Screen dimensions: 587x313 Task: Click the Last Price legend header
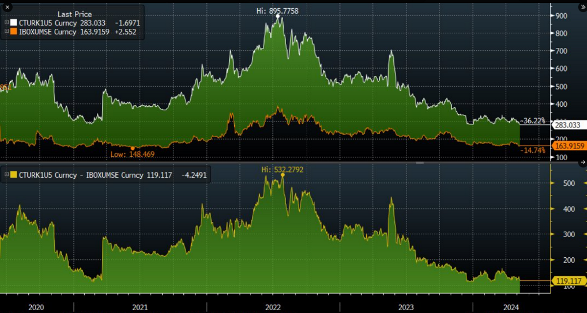tap(75, 14)
